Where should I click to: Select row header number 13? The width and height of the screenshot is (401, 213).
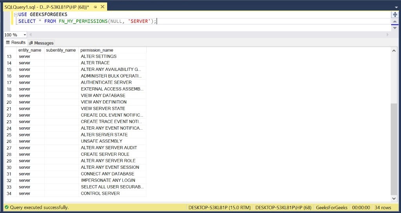11,56
